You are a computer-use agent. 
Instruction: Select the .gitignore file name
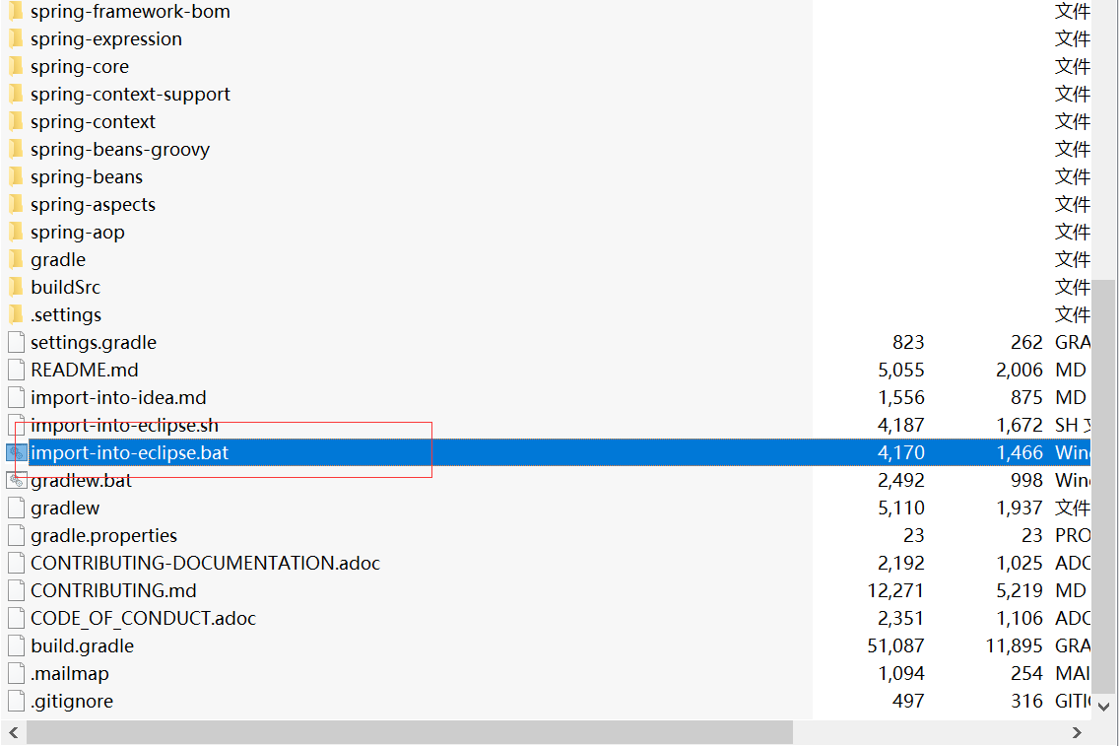click(x=72, y=702)
